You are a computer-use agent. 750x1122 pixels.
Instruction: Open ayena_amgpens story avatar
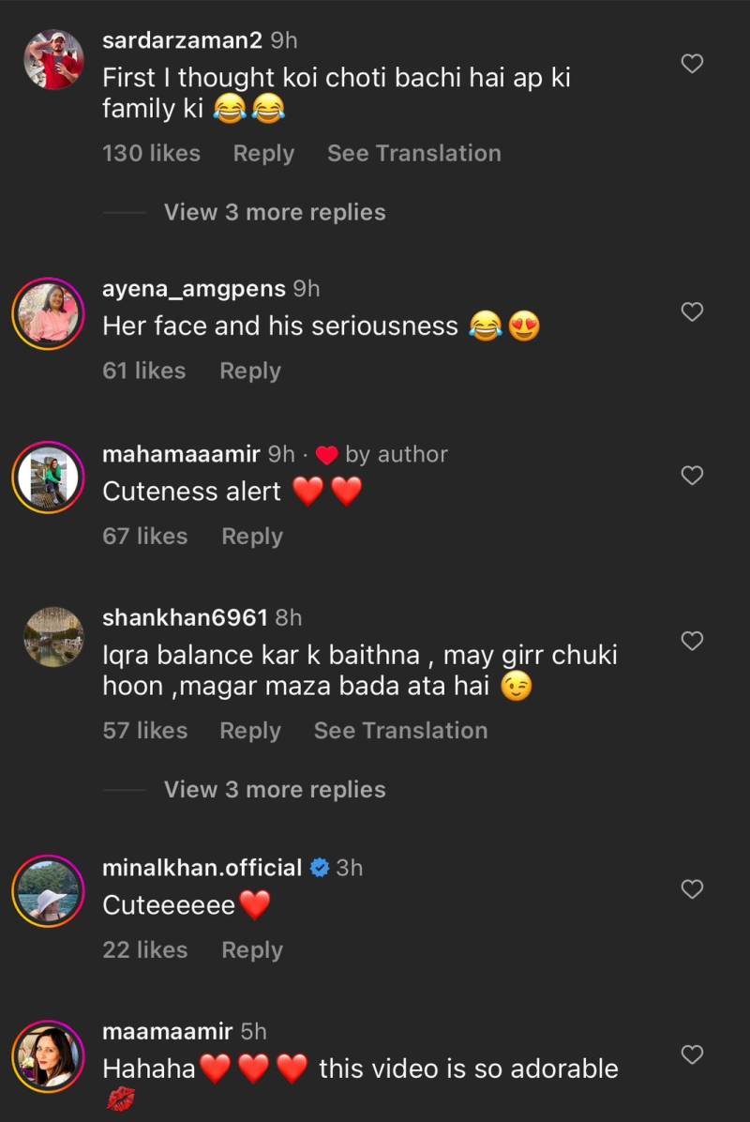(48, 314)
